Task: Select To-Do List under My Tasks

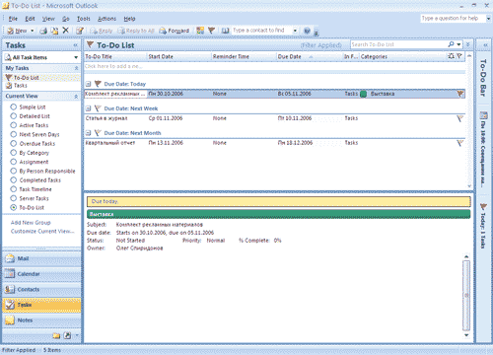Action: click(26, 78)
